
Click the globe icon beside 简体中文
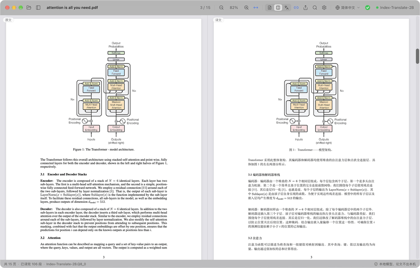(x=338, y=8)
